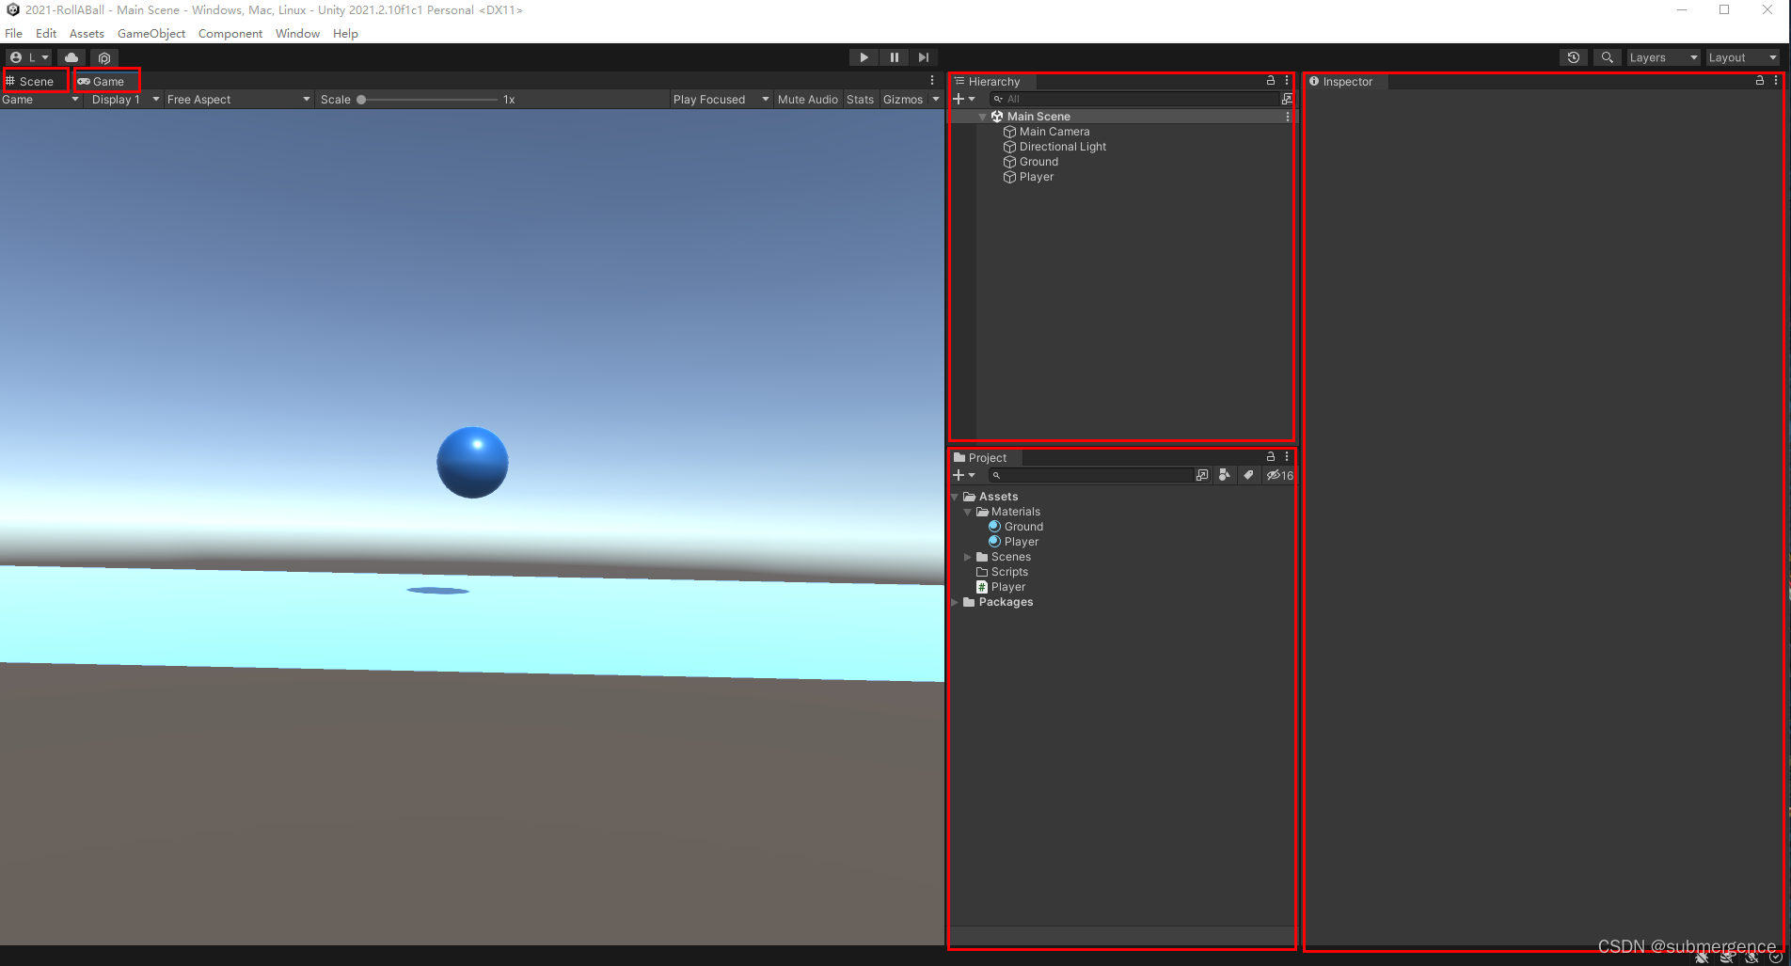Screen dimensions: 1791x966
Task: Click the lock icon on the Inspector panel
Action: [x=1758, y=81]
